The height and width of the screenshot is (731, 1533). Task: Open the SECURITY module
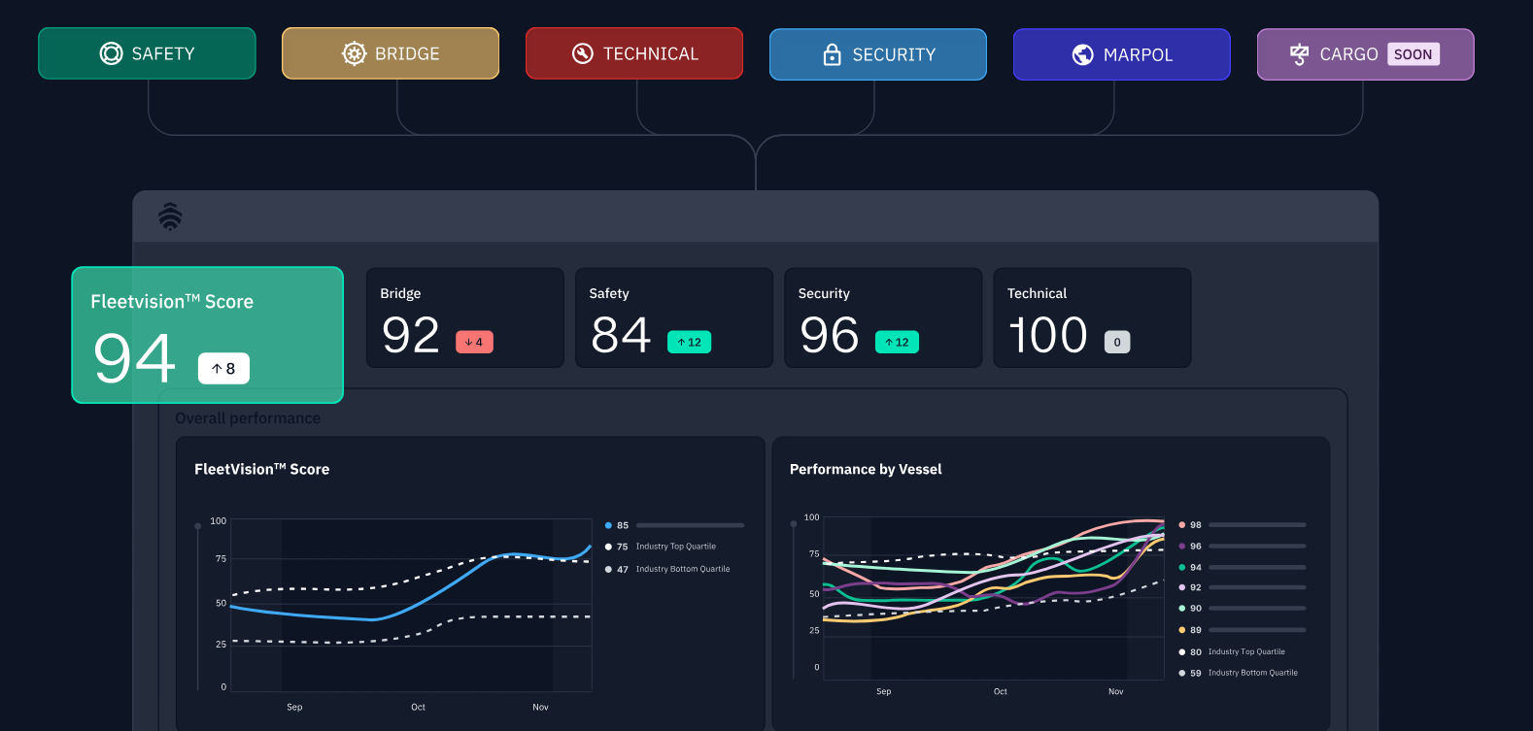[878, 54]
